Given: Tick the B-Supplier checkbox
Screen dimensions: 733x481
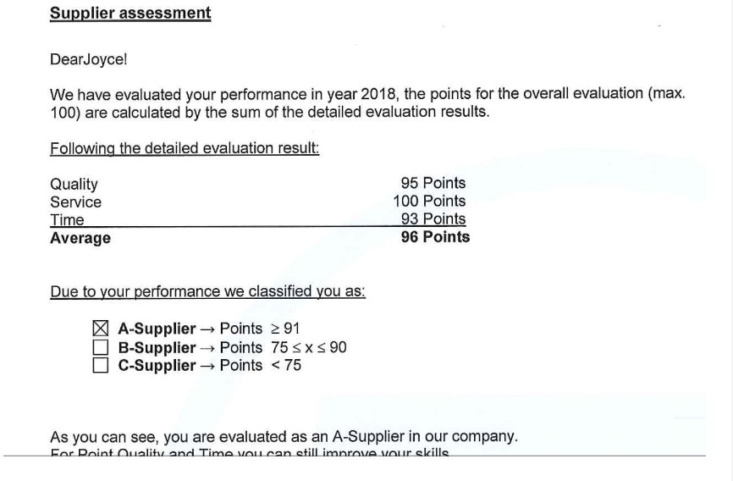Looking at the screenshot, I should coord(101,347).
